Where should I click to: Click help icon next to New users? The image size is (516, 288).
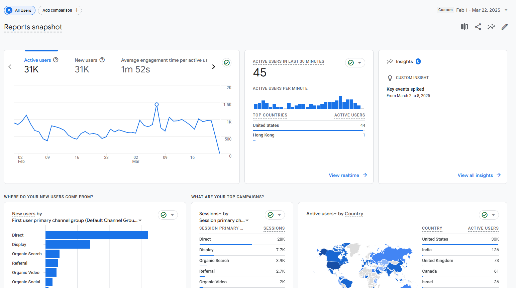click(x=102, y=60)
